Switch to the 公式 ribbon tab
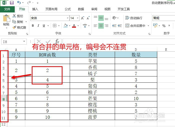This screenshot has height=127, width=175. tap(68, 9)
